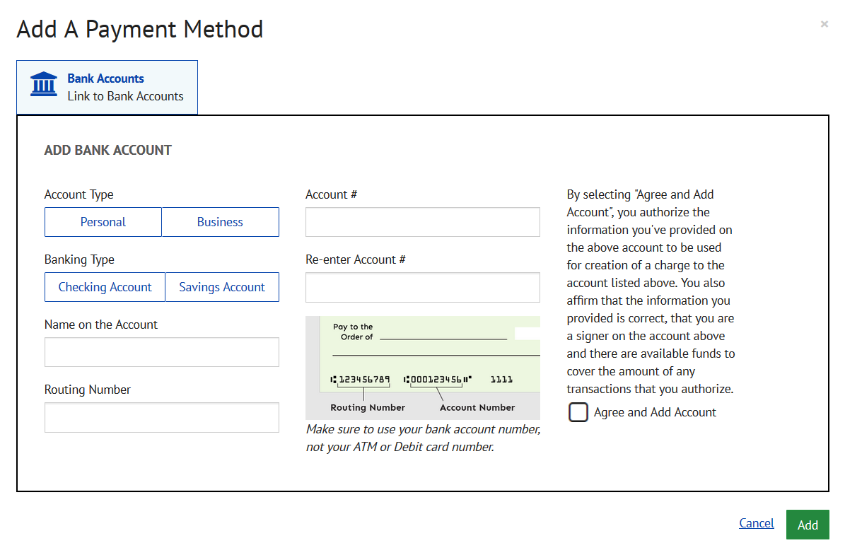Focus the Name on the Account field

162,352
